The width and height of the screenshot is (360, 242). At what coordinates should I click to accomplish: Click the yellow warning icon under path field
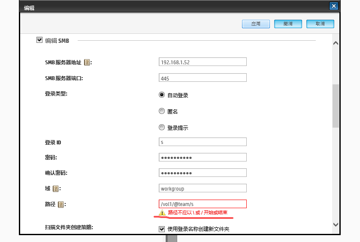click(162, 213)
